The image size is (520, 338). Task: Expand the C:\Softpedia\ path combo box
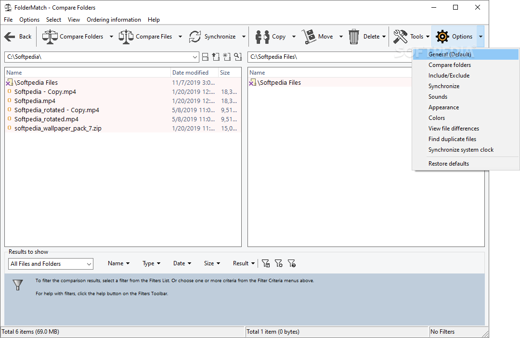195,57
